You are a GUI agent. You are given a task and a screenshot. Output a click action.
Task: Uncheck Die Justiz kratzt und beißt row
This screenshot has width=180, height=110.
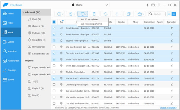click(54, 53)
